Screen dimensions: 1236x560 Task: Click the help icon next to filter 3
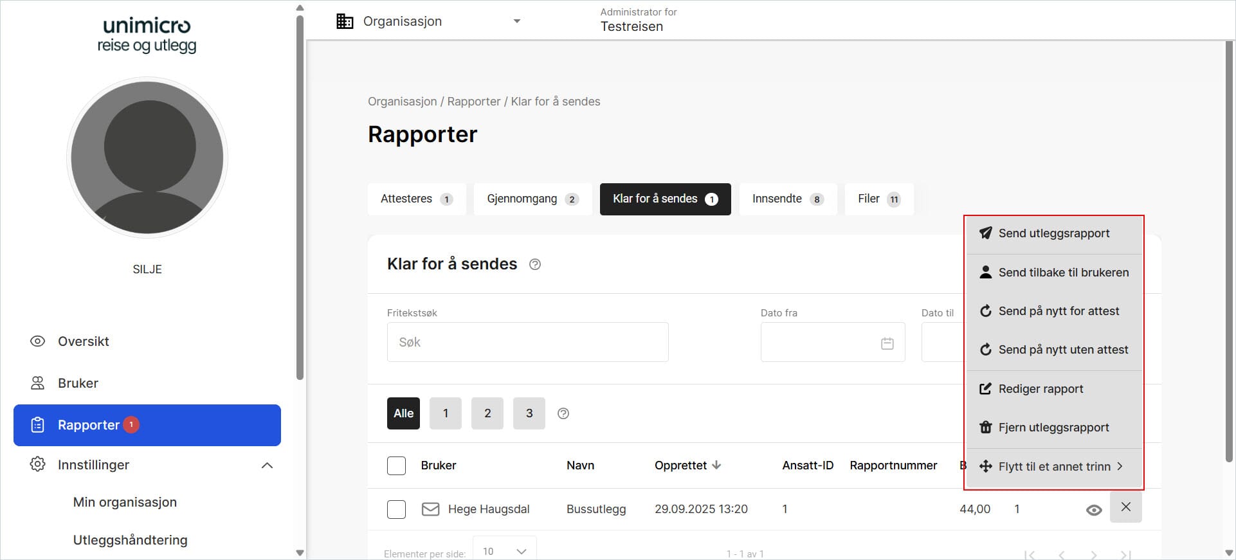point(563,413)
